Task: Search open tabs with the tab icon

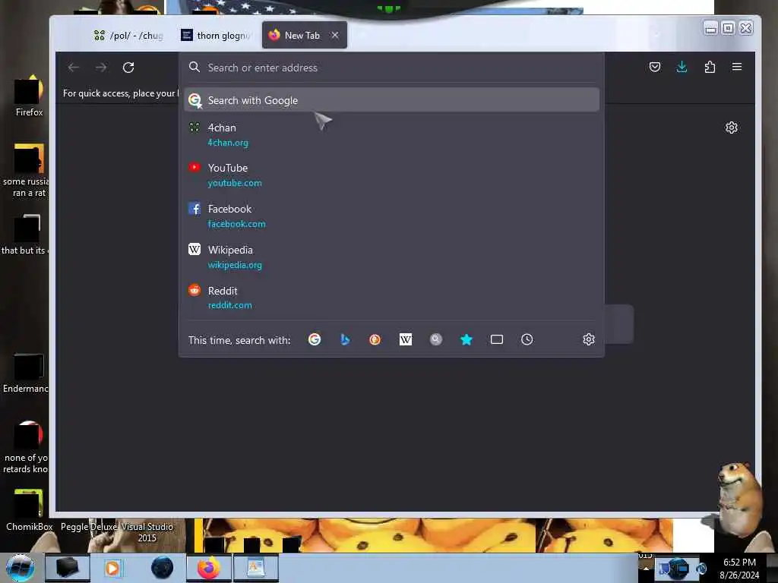Action: [497, 339]
